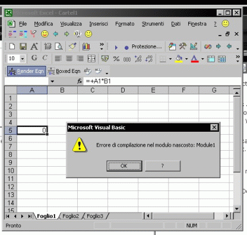Screen dimensions: 247x235
Task: Open the Strumenti menu
Action: click(x=153, y=24)
